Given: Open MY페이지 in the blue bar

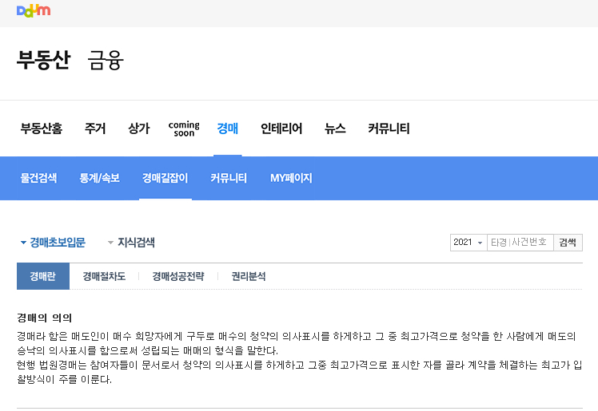Looking at the screenshot, I should [x=291, y=178].
